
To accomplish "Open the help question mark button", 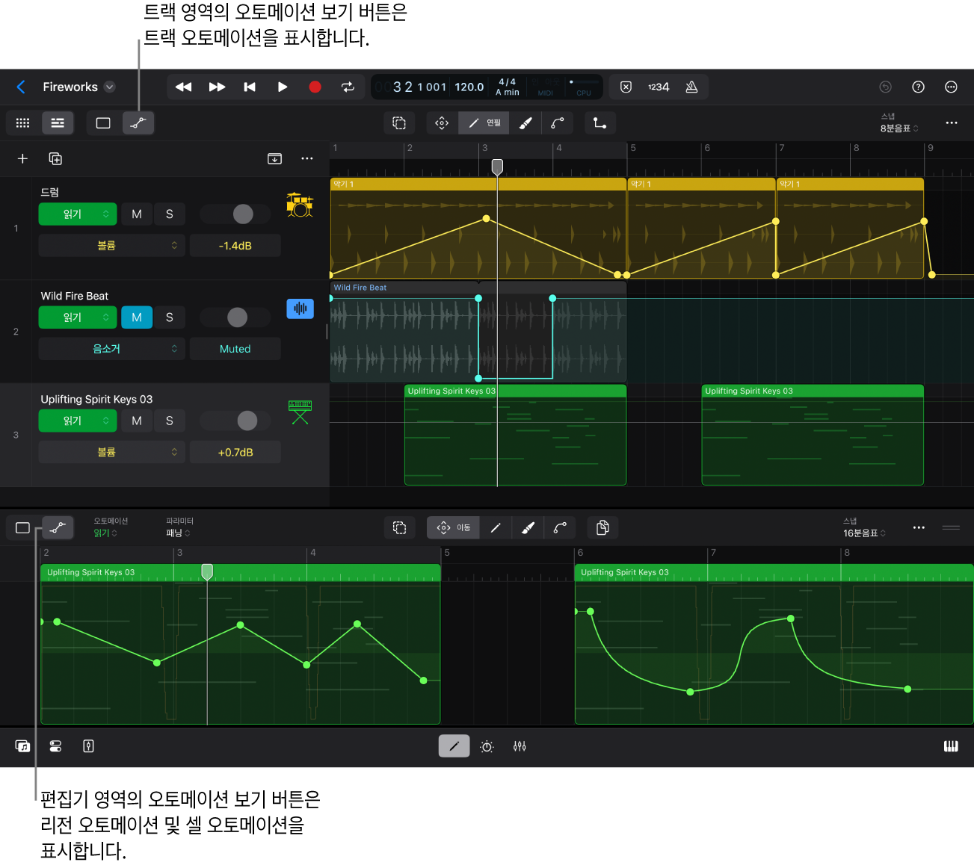I will tap(918, 87).
